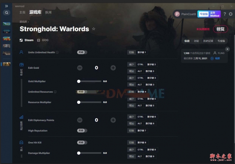
Task: Decrease Edit Gold with minus button
Action: click(80, 68)
